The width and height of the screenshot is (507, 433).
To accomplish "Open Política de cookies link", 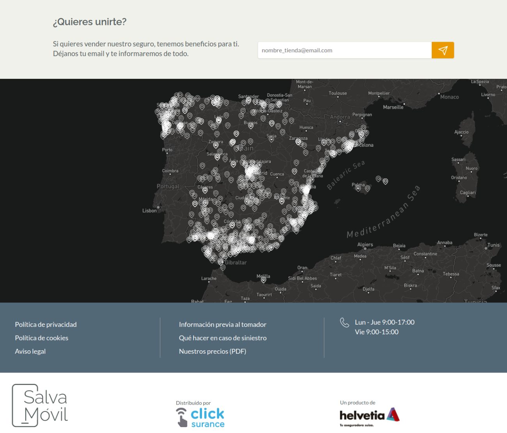I will (x=41, y=338).
